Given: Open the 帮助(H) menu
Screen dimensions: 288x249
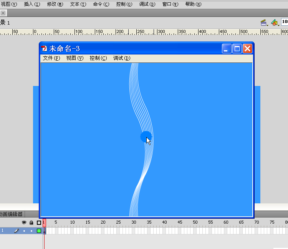Looking at the screenshot, I should click(x=193, y=4).
